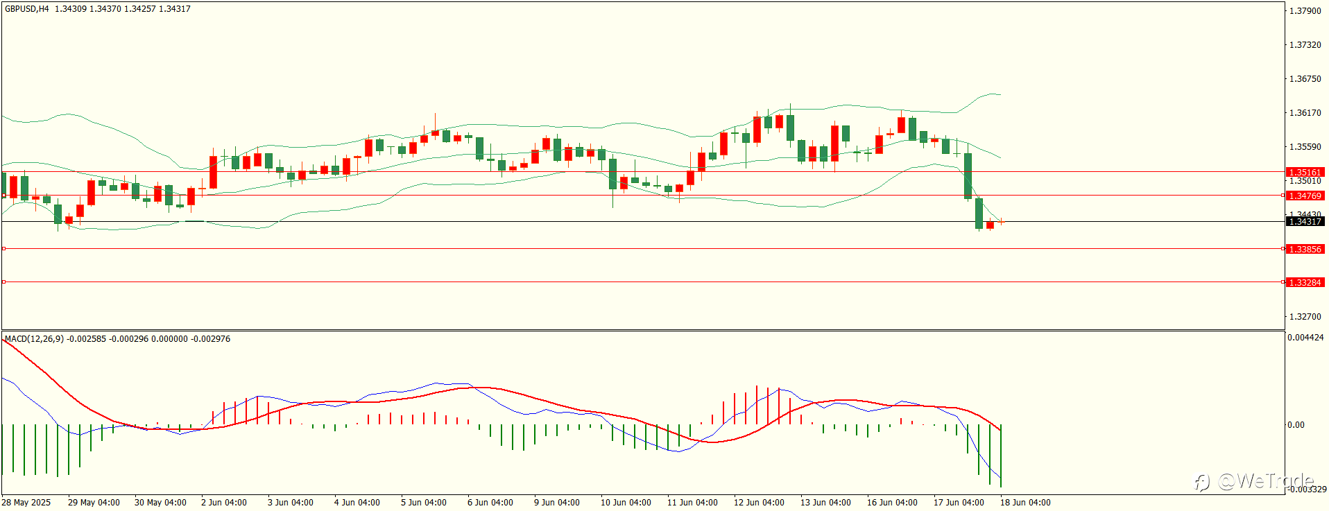Click the 1.36170 price axis value
This screenshot has height=511, width=1329.
pyautogui.click(x=1305, y=113)
